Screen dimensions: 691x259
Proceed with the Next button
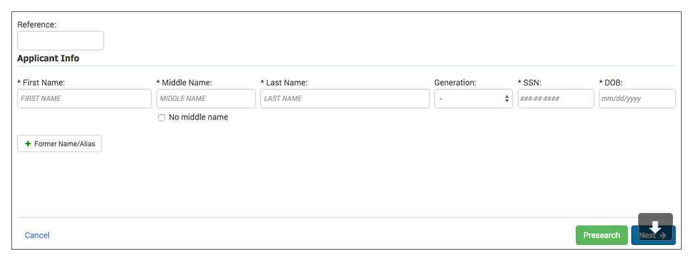[653, 235]
